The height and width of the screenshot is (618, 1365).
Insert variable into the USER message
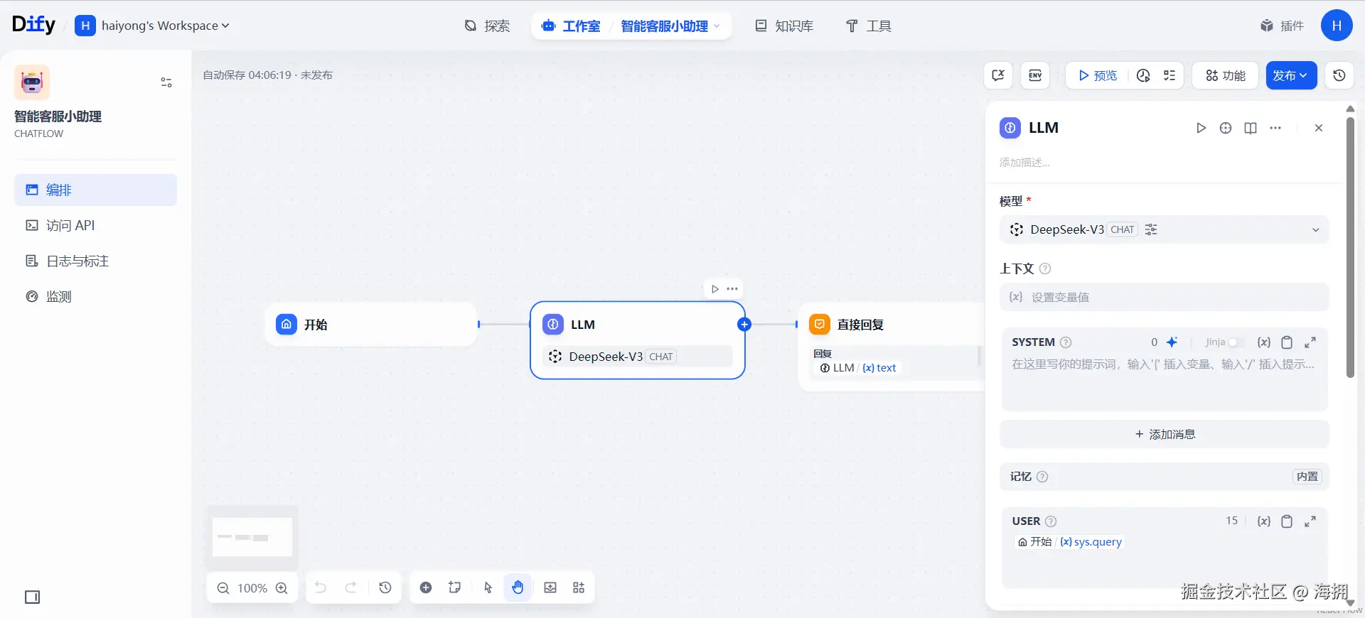pos(1264,521)
